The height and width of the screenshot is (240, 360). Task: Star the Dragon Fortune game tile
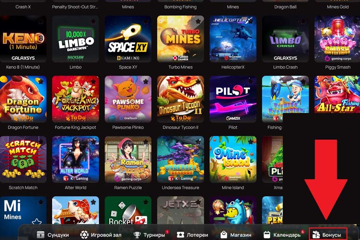41,82
